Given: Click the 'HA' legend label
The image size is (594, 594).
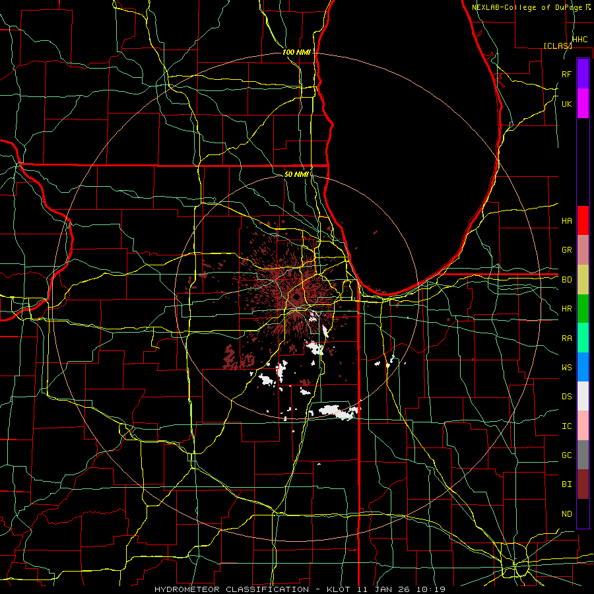Looking at the screenshot, I should [x=566, y=220].
